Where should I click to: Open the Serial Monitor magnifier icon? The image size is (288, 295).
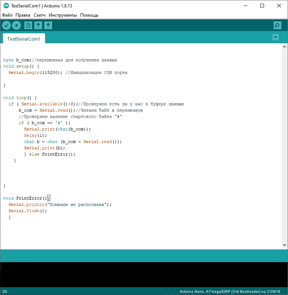point(277,25)
